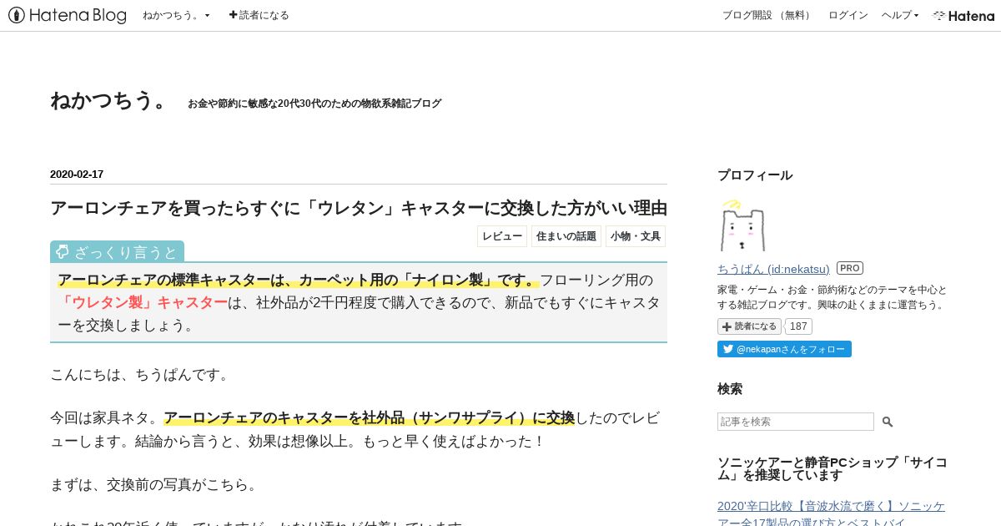Click the blog tagline お金や節約に敏感な20代30代
The image size is (1001, 526).
tap(314, 104)
